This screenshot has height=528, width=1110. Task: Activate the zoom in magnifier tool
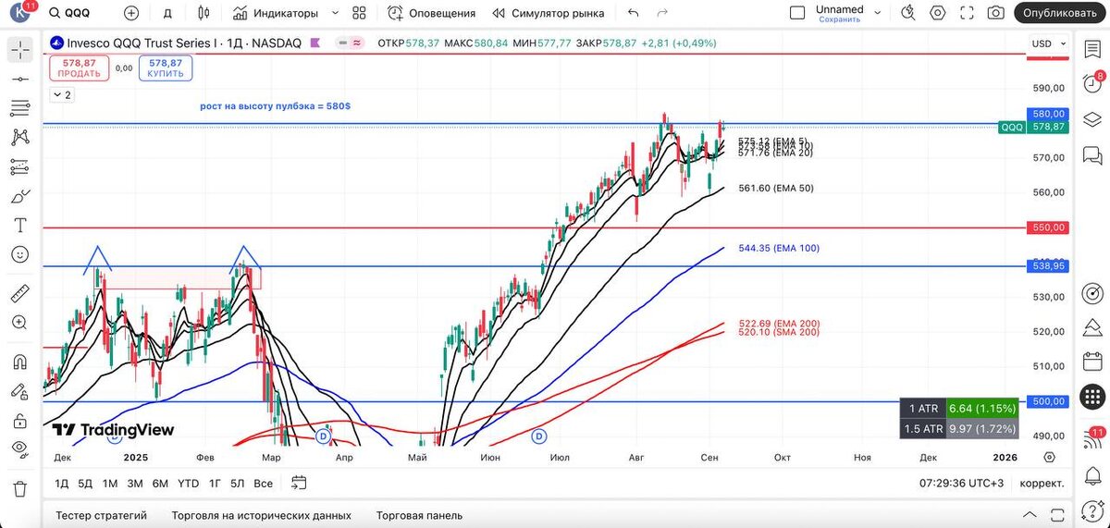click(19, 322)
